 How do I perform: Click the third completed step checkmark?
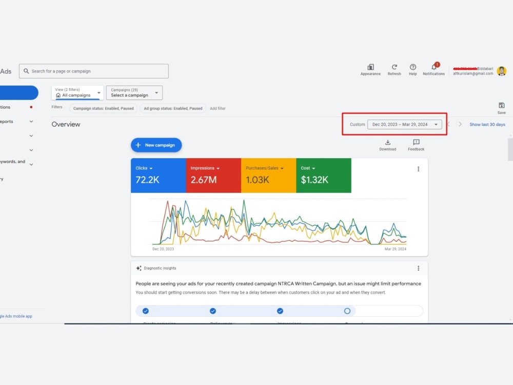click(x=280, y=311)
